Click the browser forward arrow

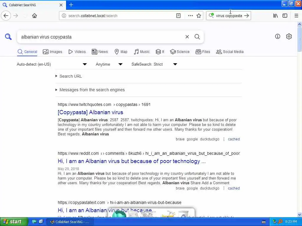pos(16,16)
